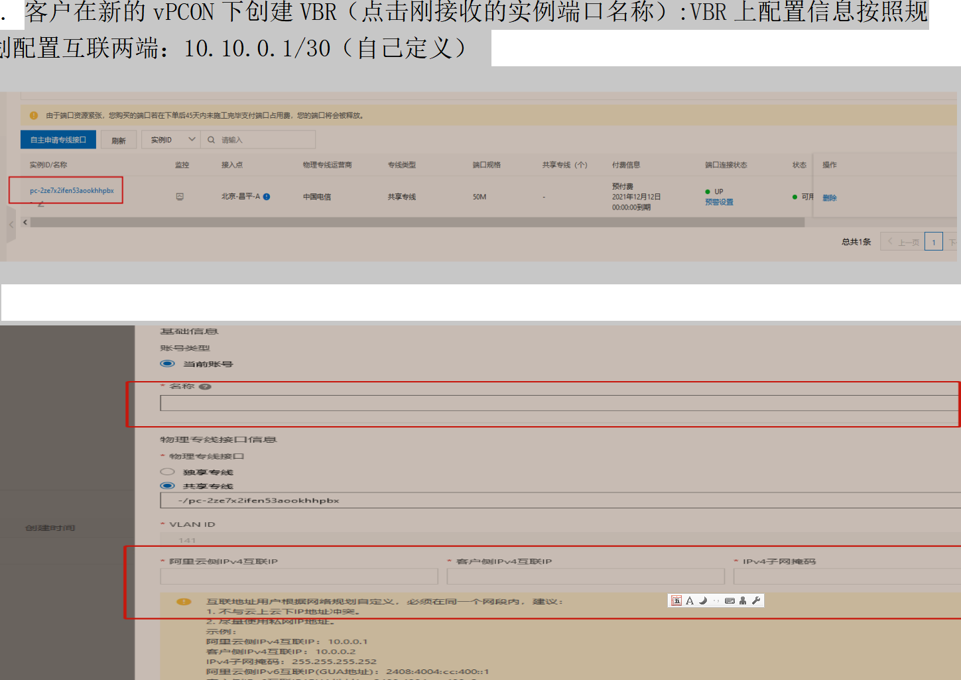Click the 刷新 refresh button
The height and width of the screenshot is (680, 961).
pyautogui.click(x=119, y=140)
